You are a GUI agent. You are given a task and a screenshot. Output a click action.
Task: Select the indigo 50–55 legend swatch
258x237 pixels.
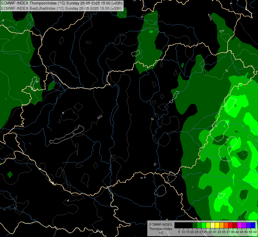pos(249,225)
